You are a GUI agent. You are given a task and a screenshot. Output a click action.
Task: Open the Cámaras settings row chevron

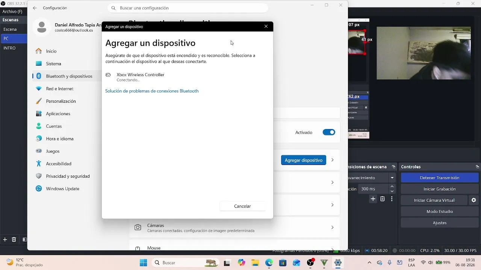pyautogui.click(x=332, y=227)
